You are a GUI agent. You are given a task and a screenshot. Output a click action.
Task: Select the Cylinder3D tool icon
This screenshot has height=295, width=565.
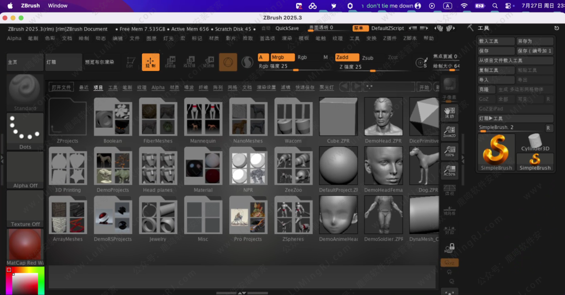(x=535, y=142)
